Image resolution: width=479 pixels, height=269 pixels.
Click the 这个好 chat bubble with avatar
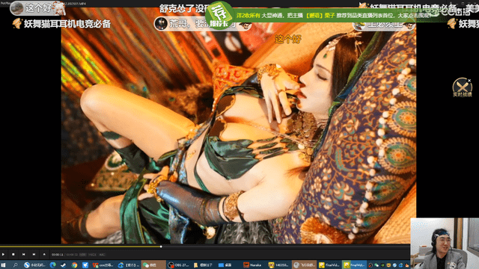coord(37,8)
